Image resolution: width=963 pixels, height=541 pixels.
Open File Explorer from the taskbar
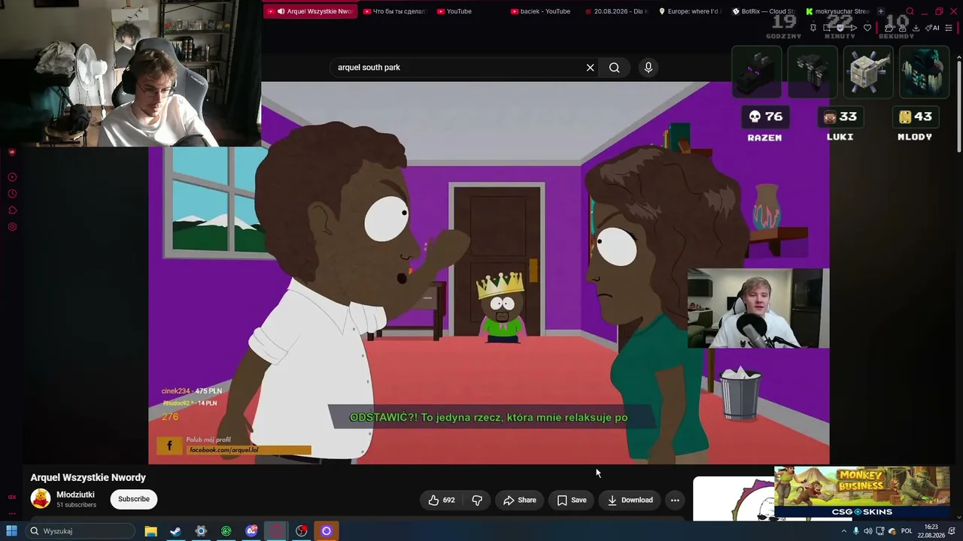tap(150, 531)
